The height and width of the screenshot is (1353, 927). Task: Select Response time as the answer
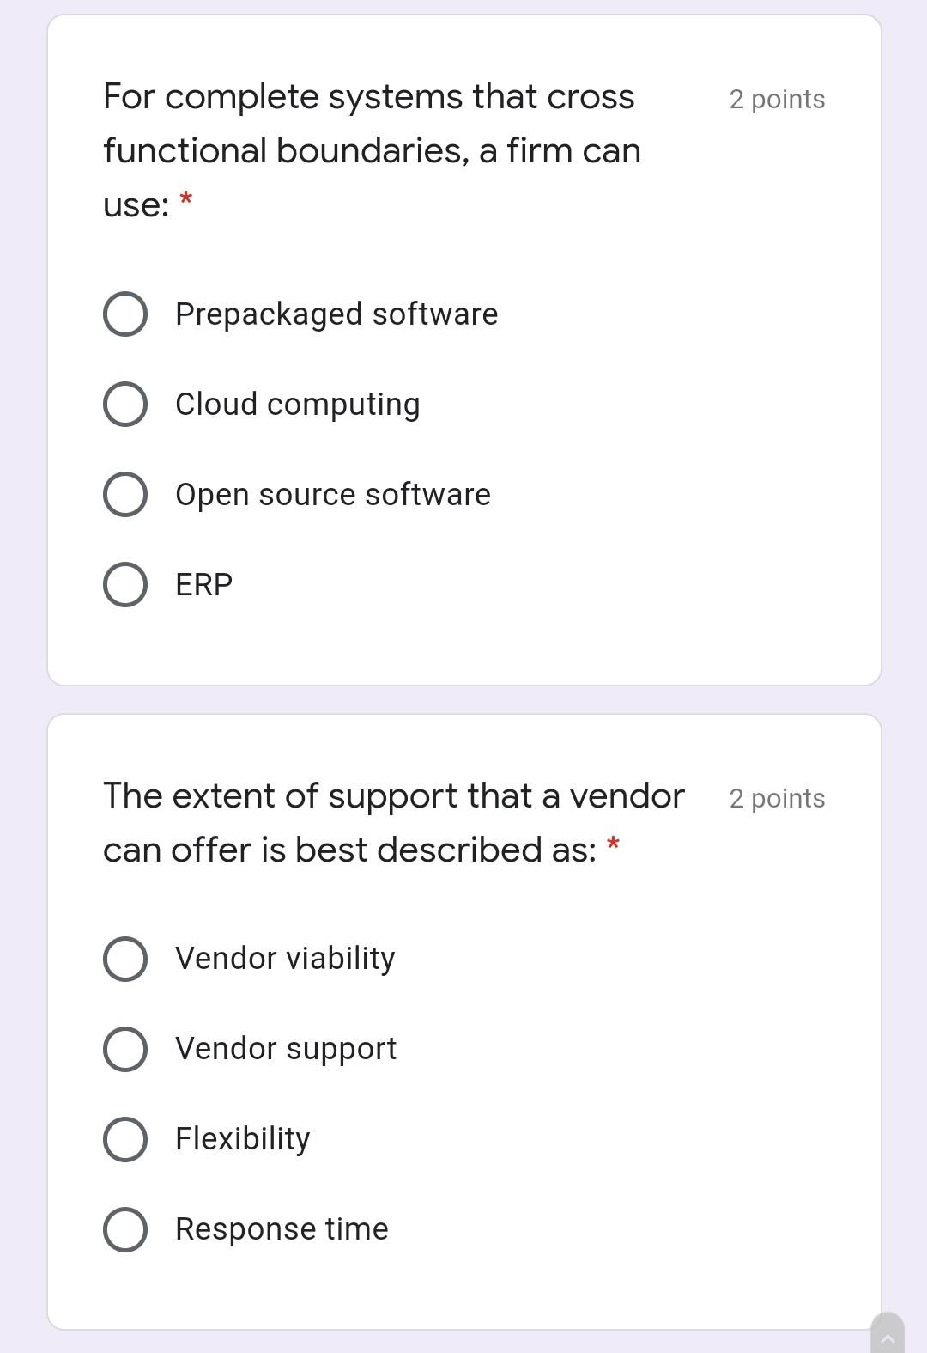[x=125, y=1229]
